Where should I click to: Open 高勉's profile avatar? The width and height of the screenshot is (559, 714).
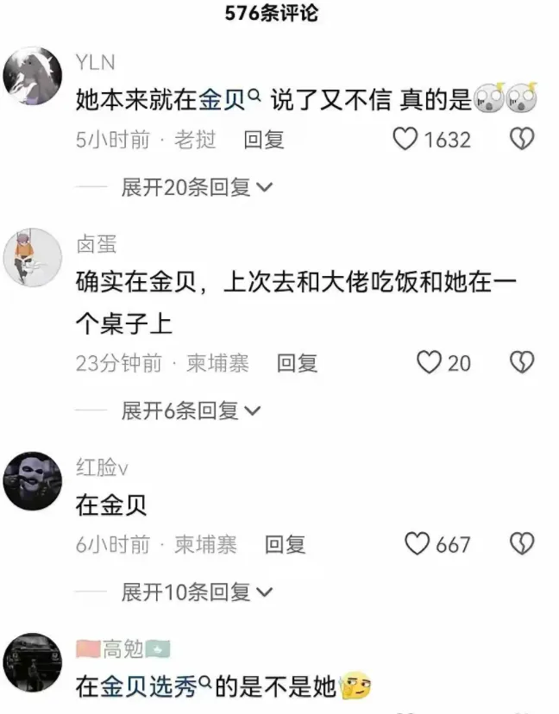32,662
